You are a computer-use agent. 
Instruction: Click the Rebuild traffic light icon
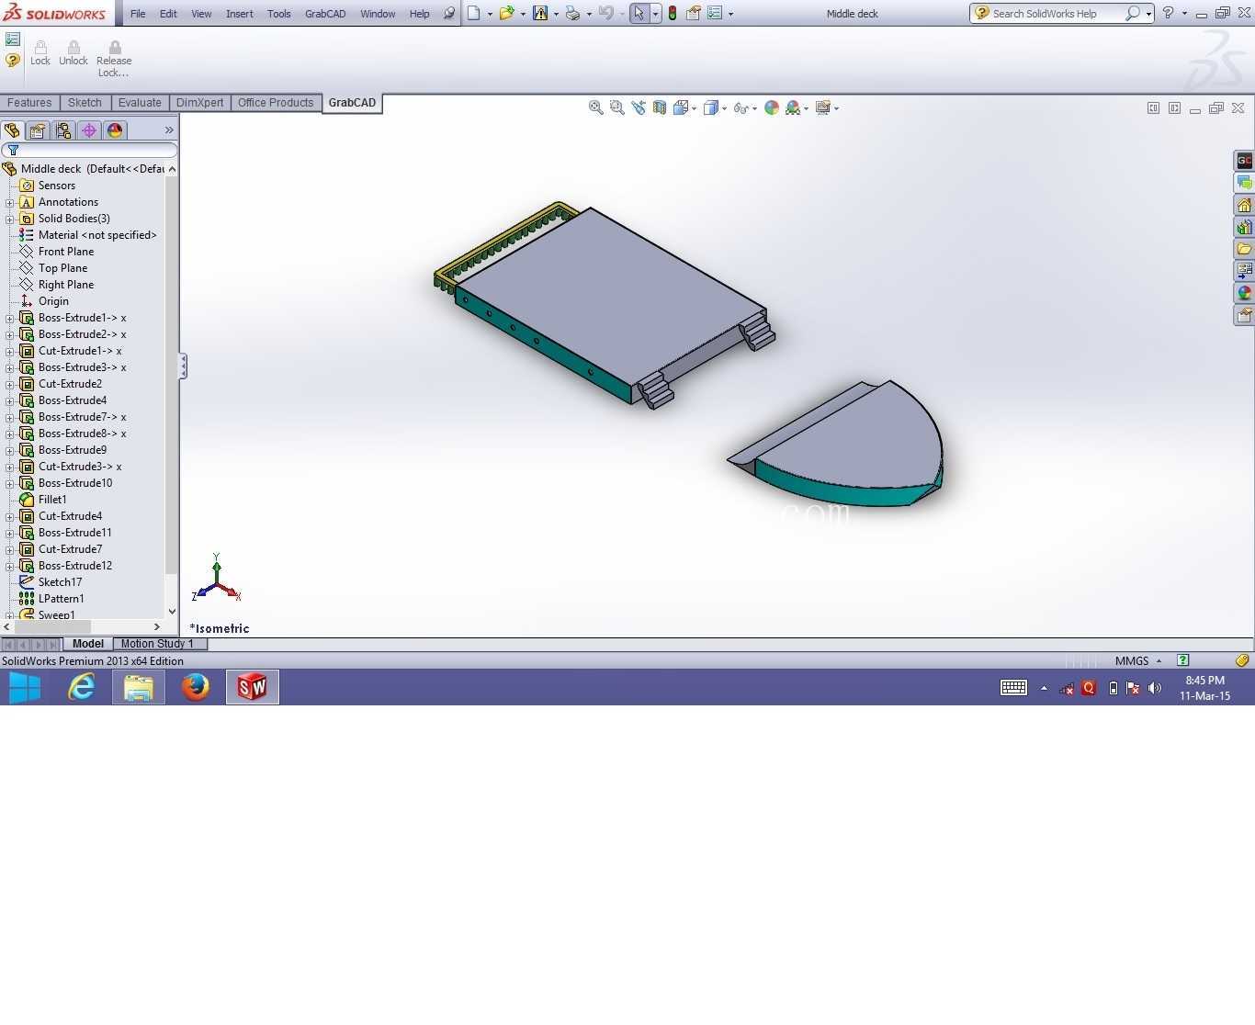[x=673, y=14]
